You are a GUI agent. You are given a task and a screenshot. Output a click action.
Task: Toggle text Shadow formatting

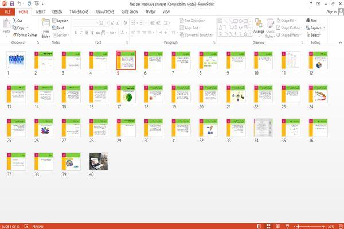coord(92,33)
